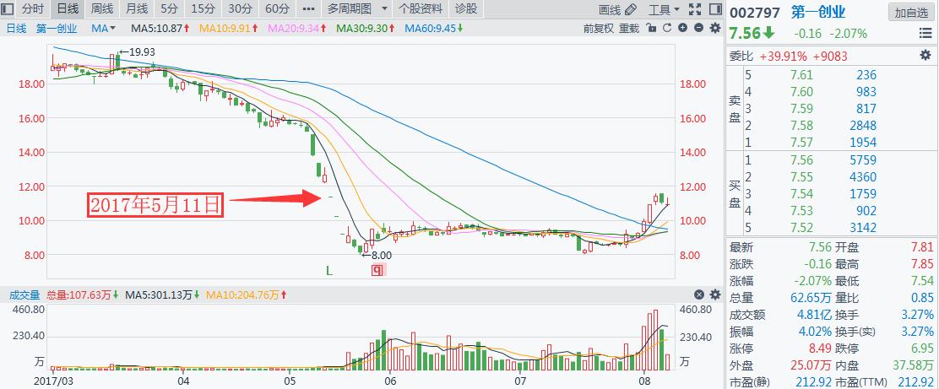Click the 加自选 add-to-watchlist button
The width and height of the screenshot is (939, 389).
click(x=911, y=13)
